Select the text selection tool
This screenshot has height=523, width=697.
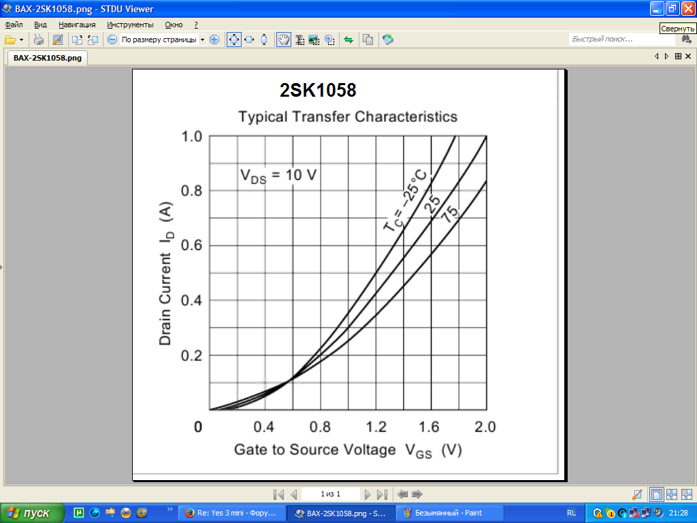coord(300,40)
